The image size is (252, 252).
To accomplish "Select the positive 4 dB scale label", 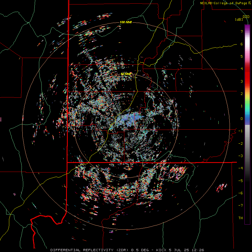I will (242, 69).
